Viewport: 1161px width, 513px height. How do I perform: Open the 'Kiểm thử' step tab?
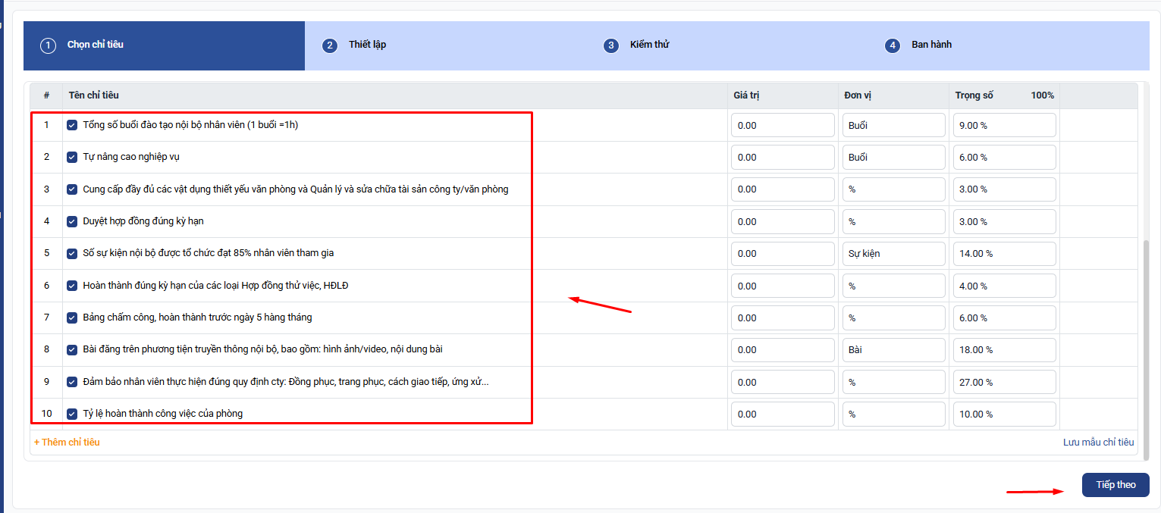pyautogui.click(x=649, y=45)
